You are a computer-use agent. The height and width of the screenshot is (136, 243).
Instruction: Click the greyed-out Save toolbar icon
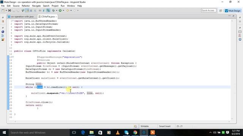tap(14, 11)
